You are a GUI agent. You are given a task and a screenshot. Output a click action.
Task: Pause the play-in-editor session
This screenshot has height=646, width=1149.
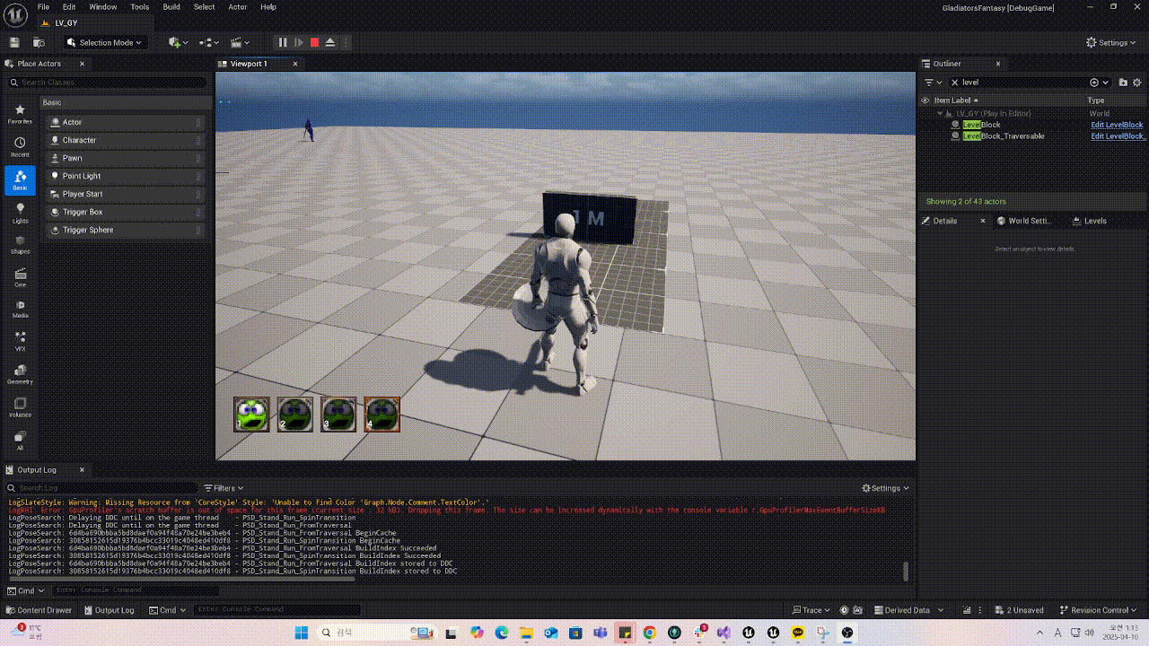pyautogui.click(x=283, y=42)
